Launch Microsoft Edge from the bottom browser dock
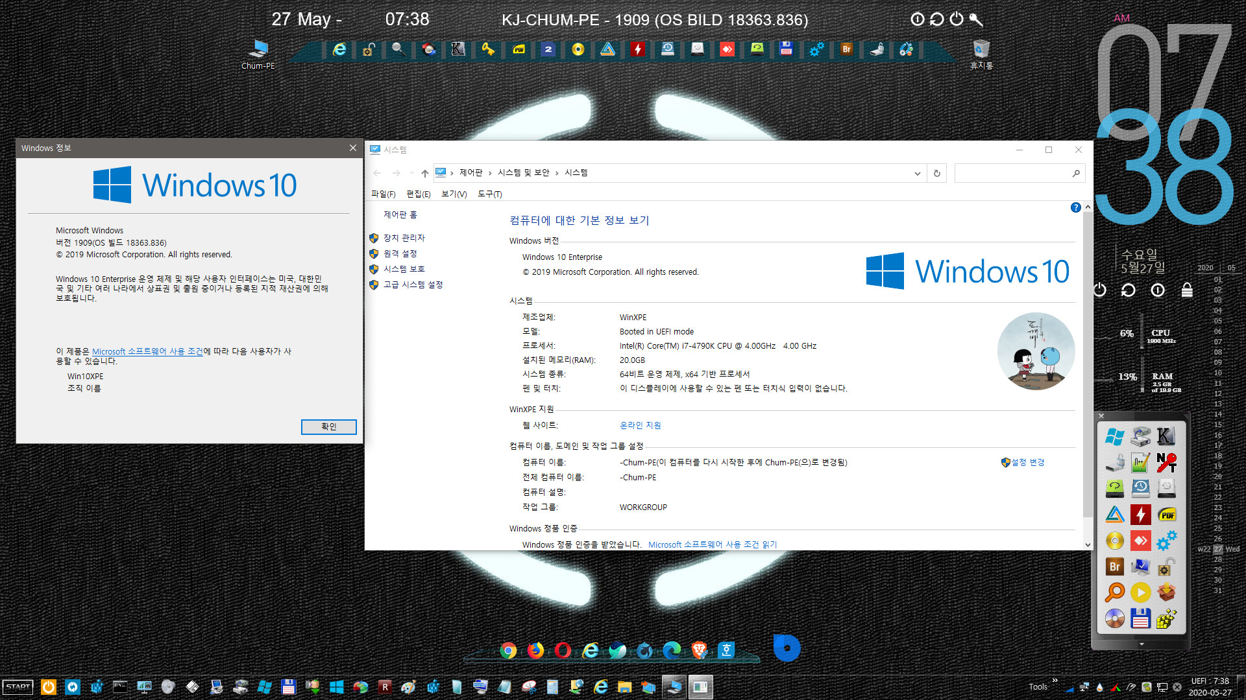 672,650
